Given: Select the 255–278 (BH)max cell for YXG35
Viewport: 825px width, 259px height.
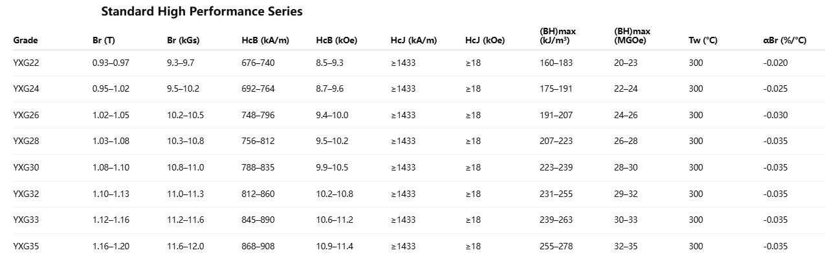Looking at the screenshot, I should pyautogui.click(x=556, y=246).
